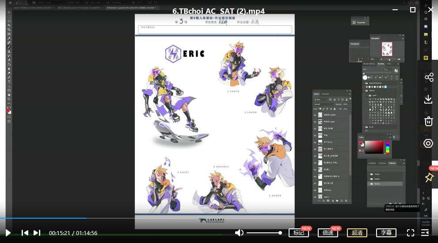Pin the player window on top

tap(428, 177)
